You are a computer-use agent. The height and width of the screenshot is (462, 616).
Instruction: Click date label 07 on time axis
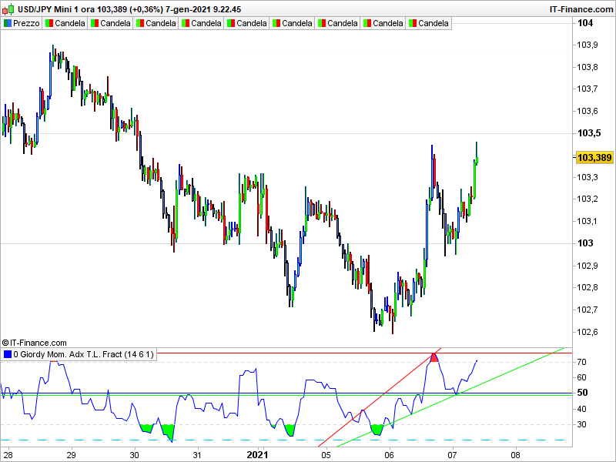[452, 455]
